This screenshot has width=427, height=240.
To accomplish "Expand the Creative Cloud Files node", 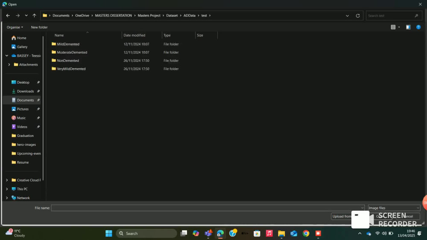I will 7,180.
